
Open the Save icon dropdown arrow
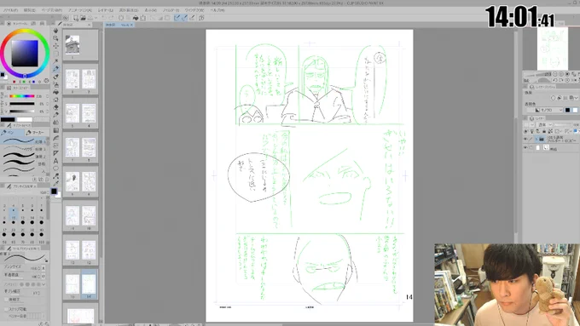point(95,18)
